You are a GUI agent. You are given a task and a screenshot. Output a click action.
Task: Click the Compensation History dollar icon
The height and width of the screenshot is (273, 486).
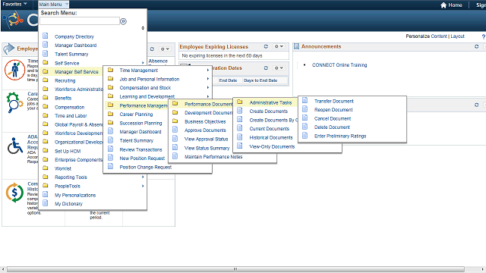[14, 193]
